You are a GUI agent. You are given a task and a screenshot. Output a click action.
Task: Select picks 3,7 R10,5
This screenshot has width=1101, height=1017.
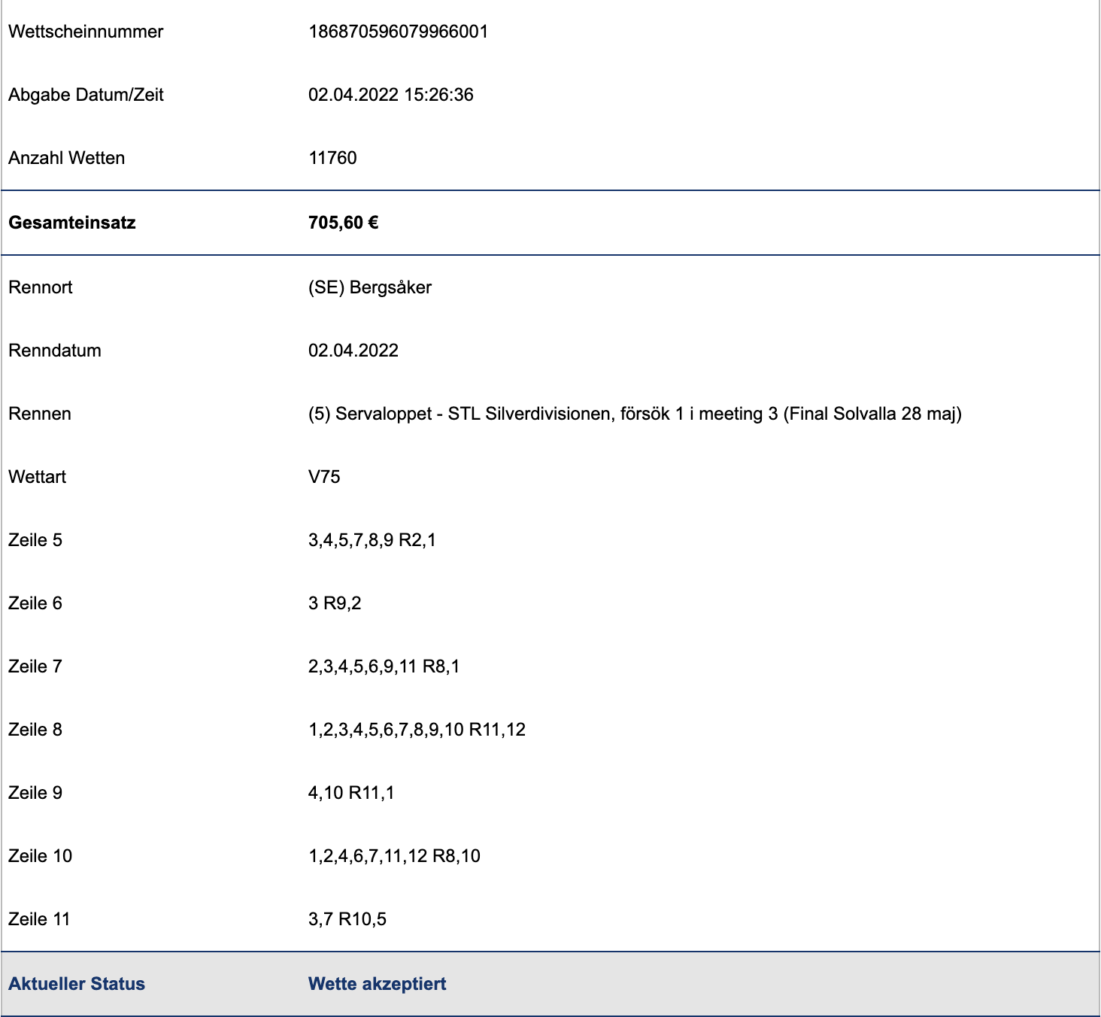click(x=347, y=919)
